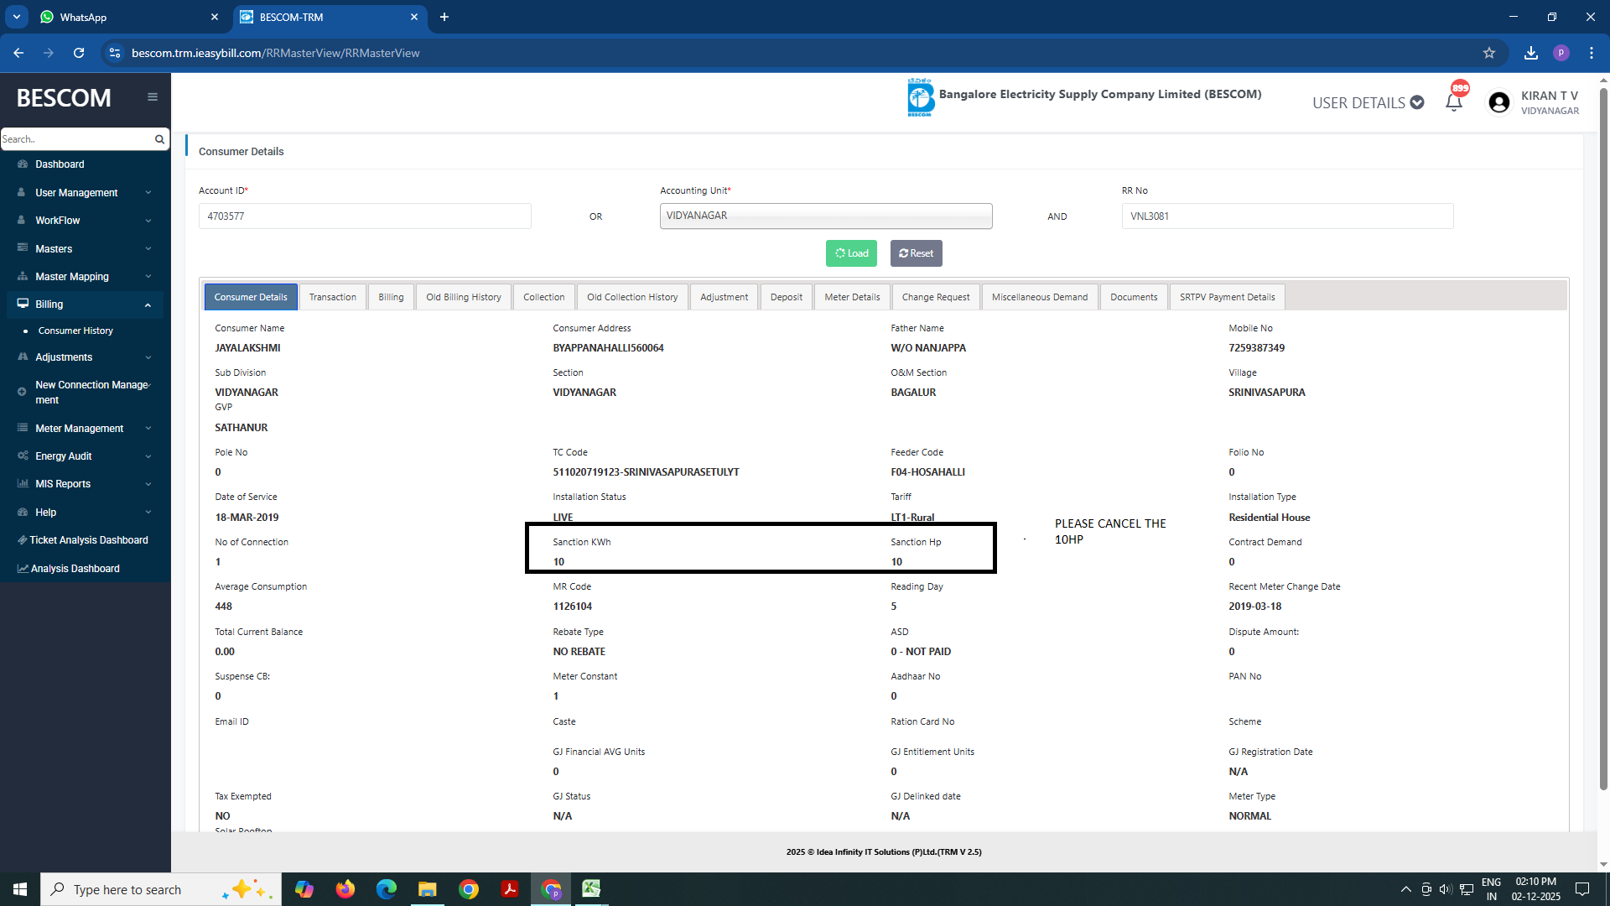The width and height of the screenshot is (1610, 906).
Task: Reload the page with refresh icon
Action: pyautogui.click(x=79, y=53)
